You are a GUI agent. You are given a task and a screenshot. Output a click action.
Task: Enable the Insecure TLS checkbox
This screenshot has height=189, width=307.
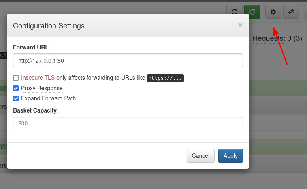pyautogui.click(x=16, y=78)
